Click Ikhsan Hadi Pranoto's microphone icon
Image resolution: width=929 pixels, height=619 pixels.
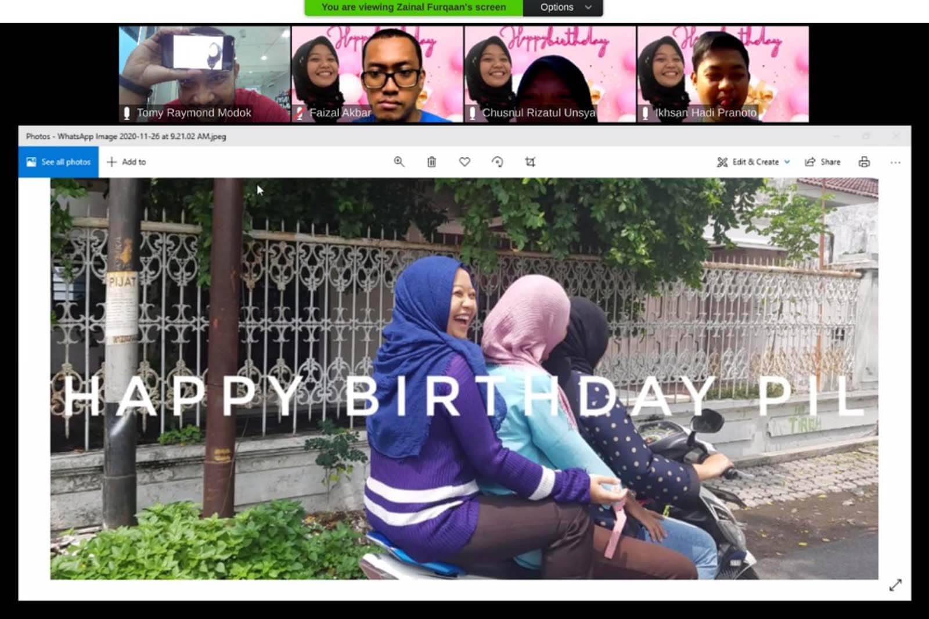pyautogui.click(x=645, y=113)
